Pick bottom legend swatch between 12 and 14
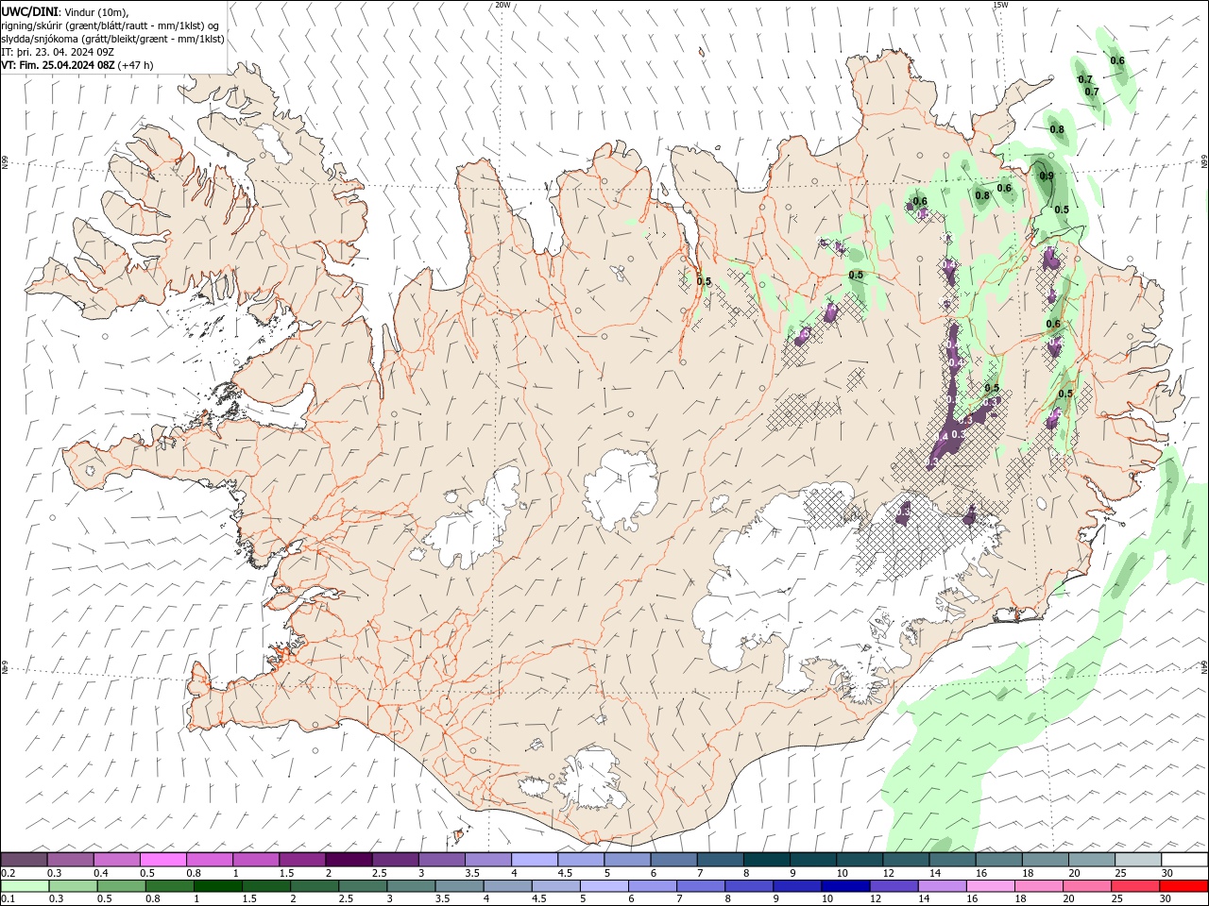The height and width of the screenshot is (906, 1209). (x=894, y=886)
